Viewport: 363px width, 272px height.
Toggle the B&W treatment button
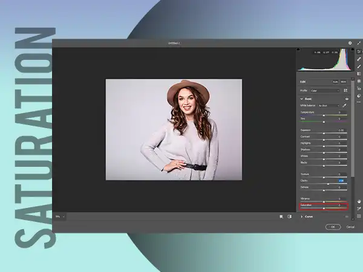coord(344,81)
